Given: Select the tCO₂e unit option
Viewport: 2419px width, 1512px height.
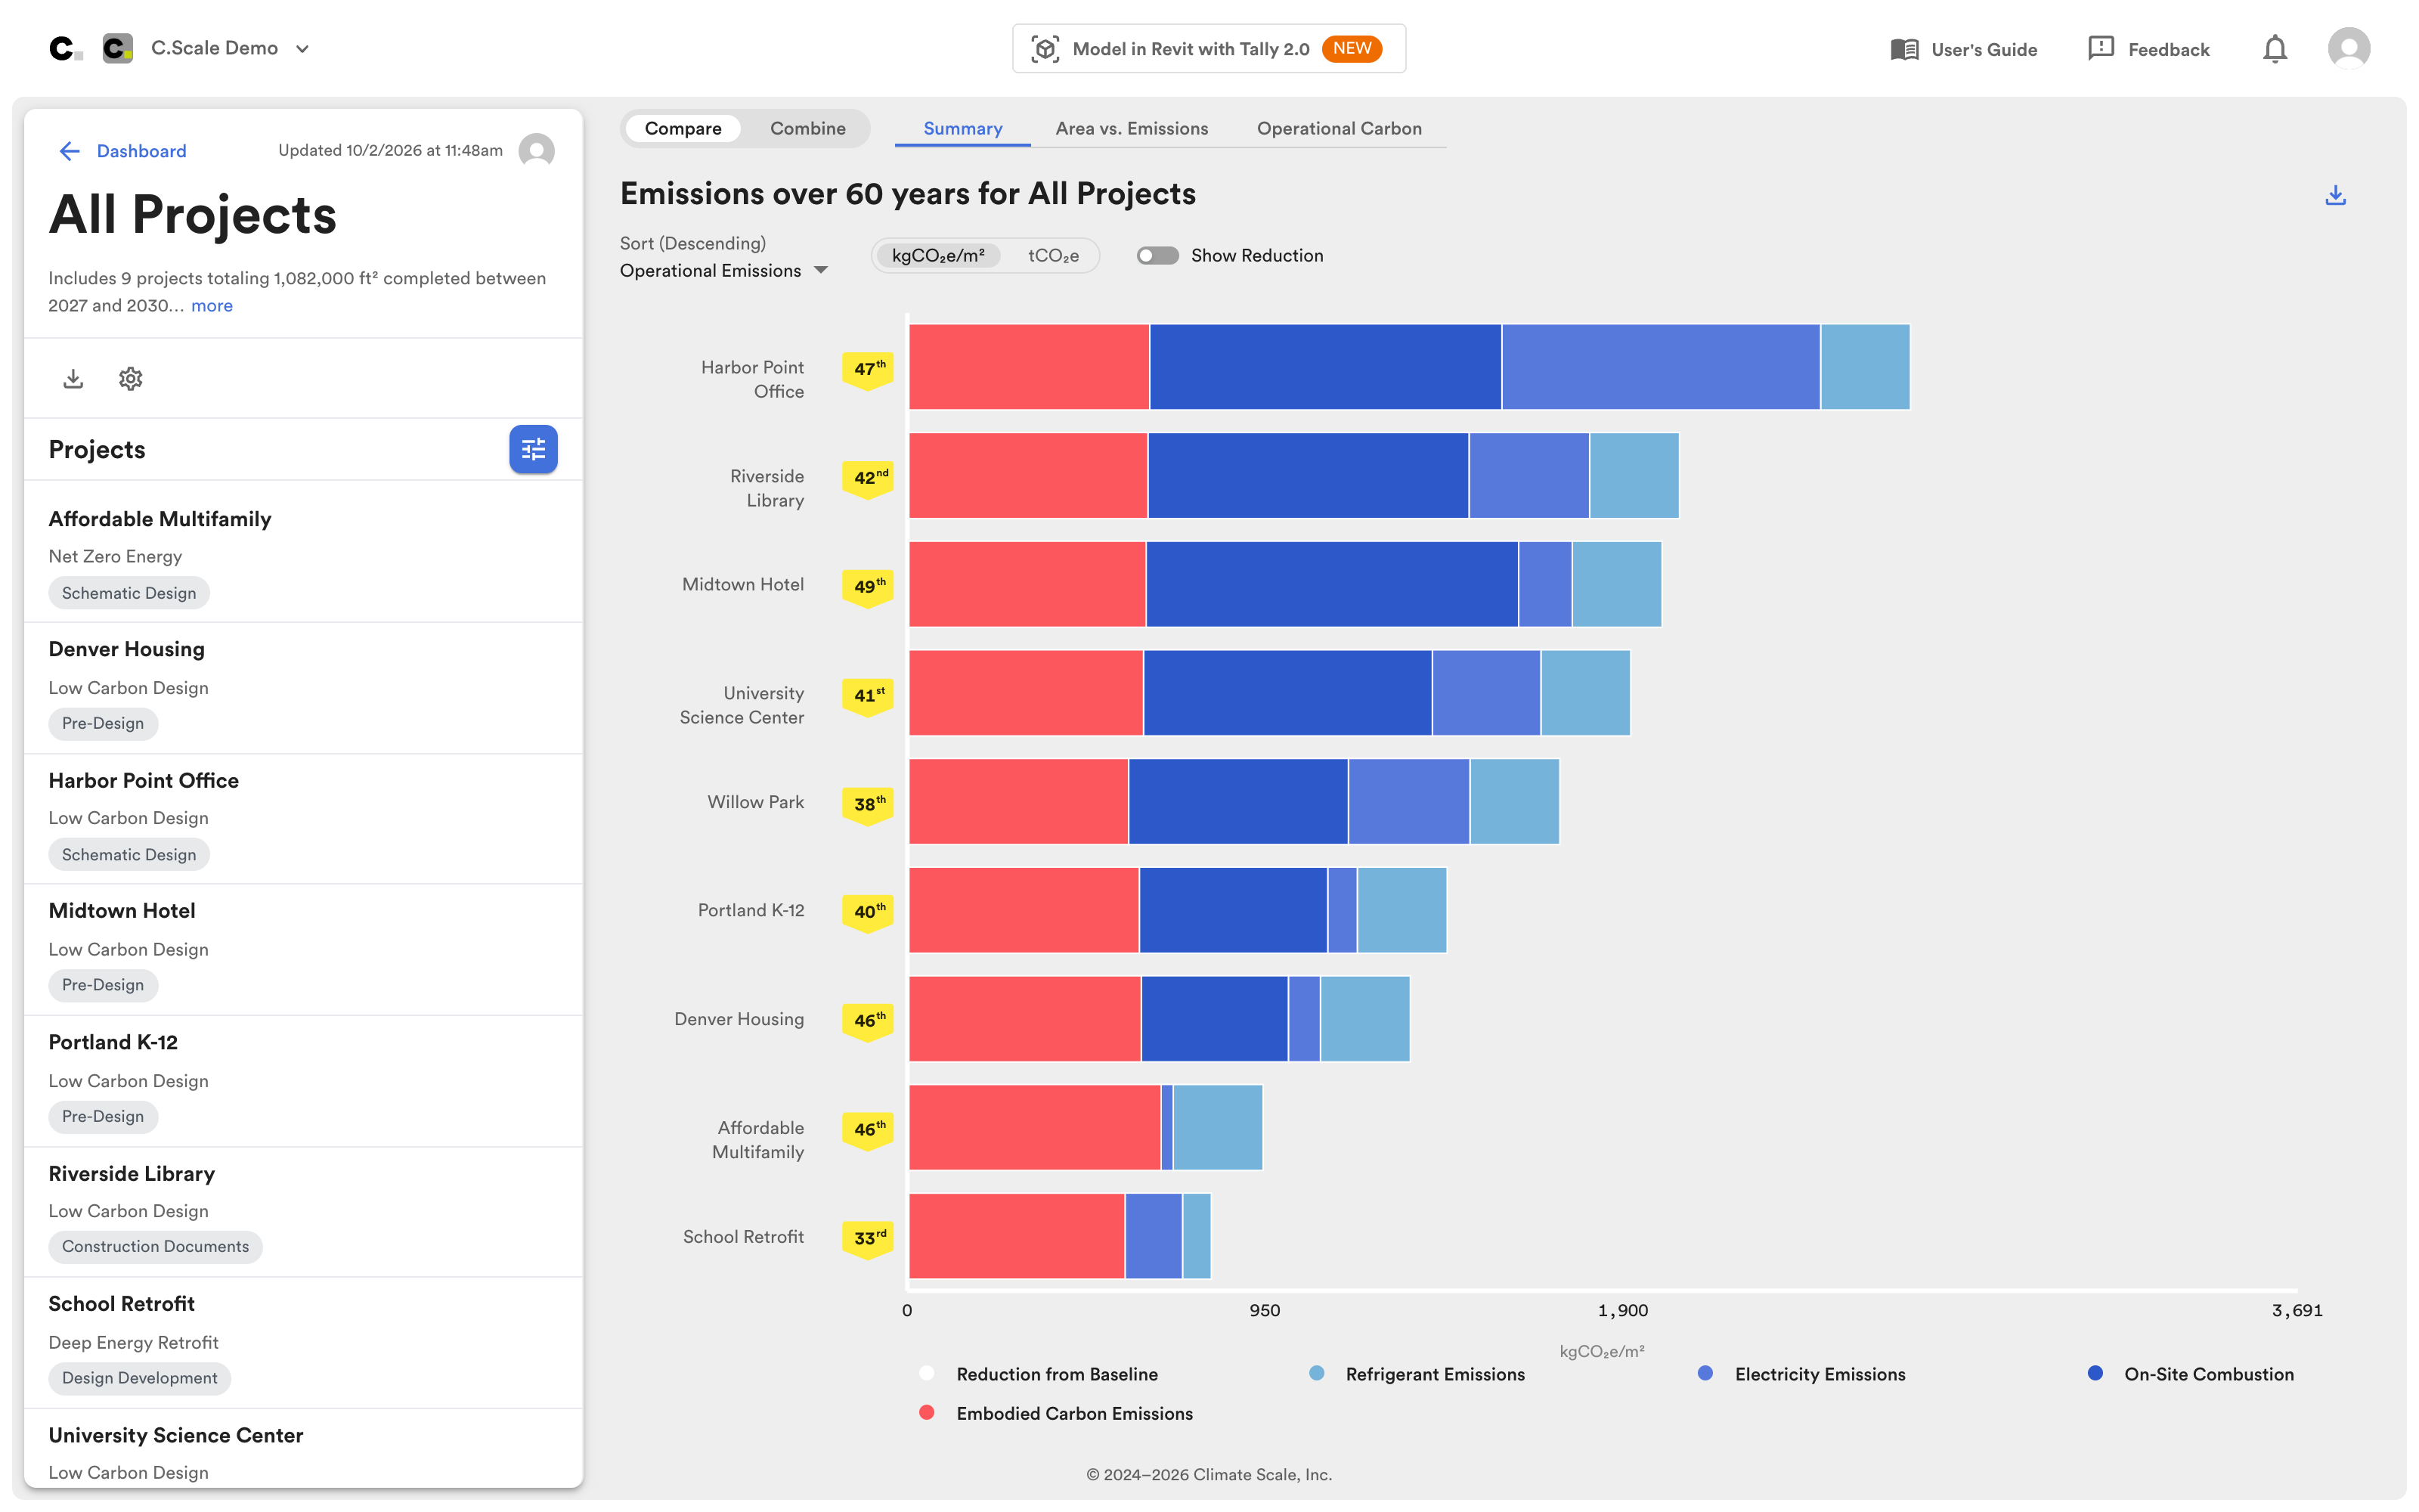Looking at the screenshot, I should pos(1054,256).
